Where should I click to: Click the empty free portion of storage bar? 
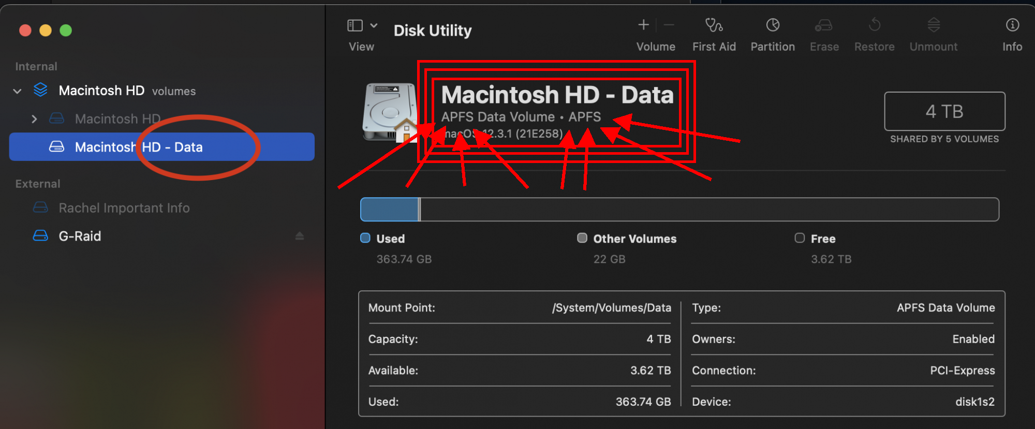709,210
